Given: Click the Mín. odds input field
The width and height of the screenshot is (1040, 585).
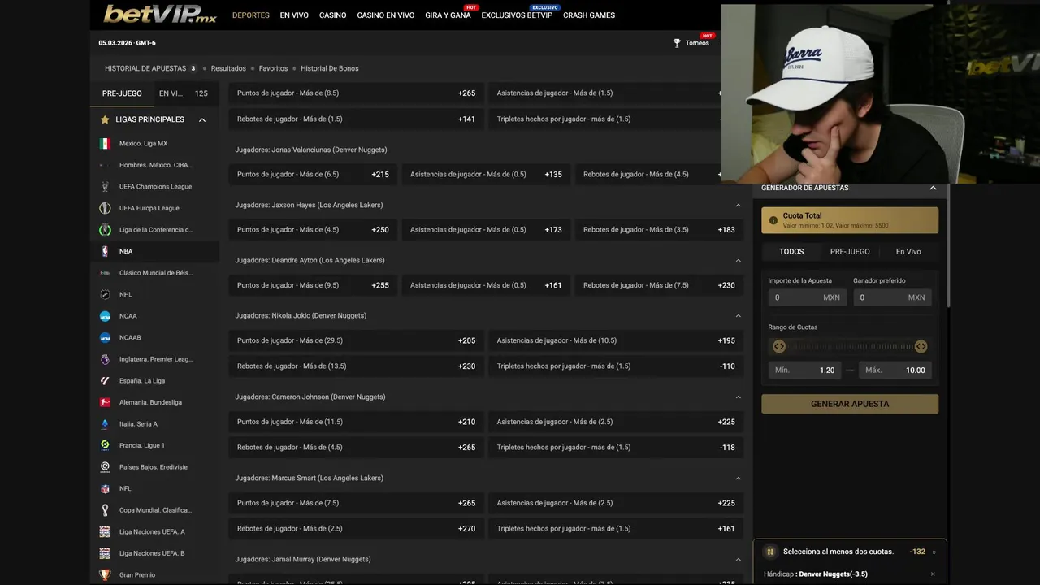Looking at the screenshot, I should [805, 370].
